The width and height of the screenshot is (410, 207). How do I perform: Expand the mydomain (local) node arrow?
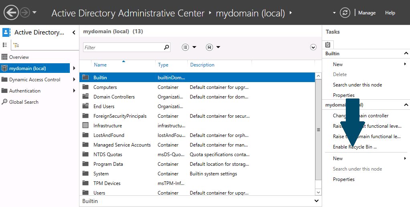click(x=74, y=68)
